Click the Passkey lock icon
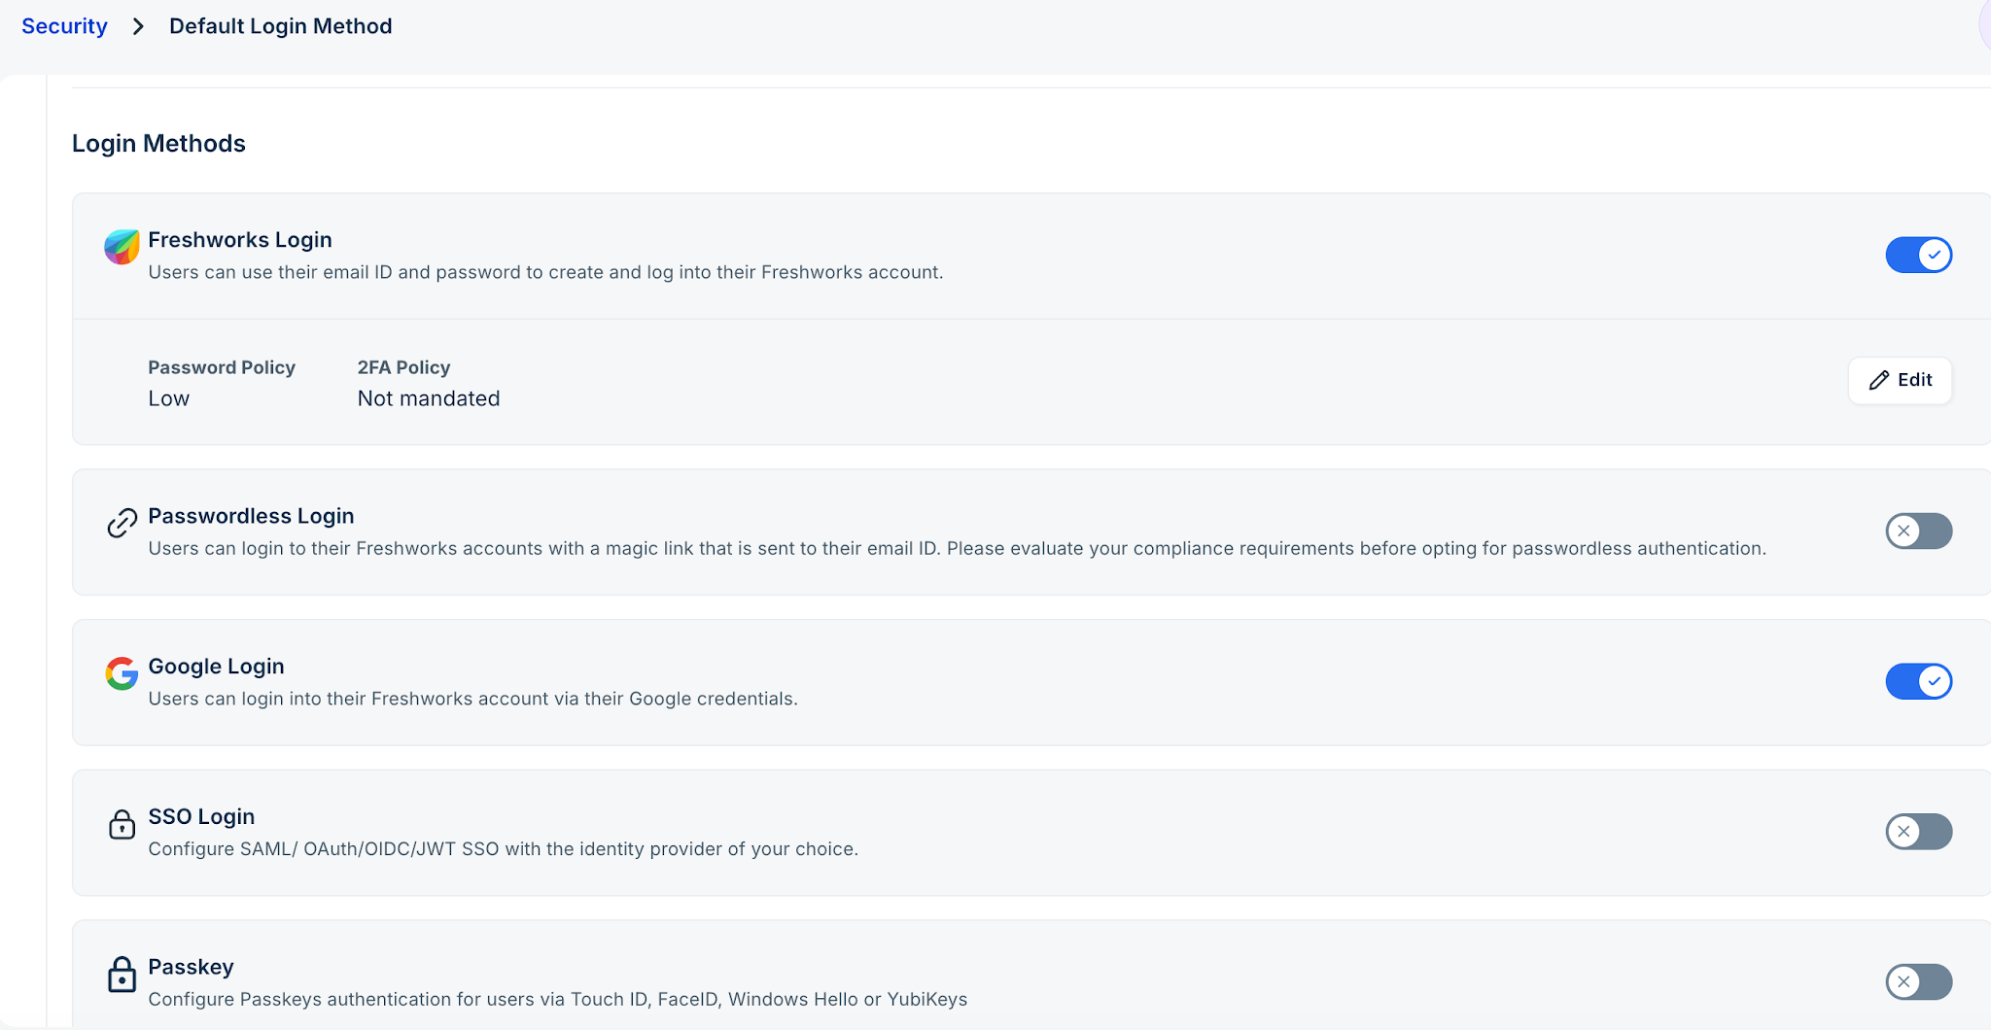Screen dimensions: 1991x1030 [x=122, y=974]
